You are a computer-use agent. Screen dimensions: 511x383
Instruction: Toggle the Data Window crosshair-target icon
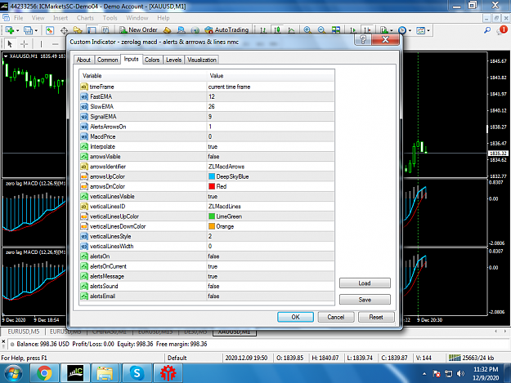click(65, 30)
